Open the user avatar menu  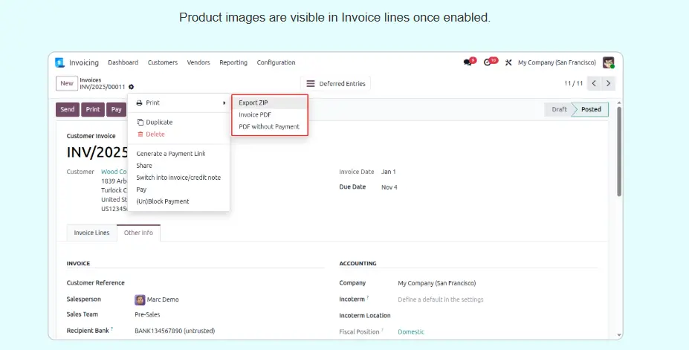608,62
